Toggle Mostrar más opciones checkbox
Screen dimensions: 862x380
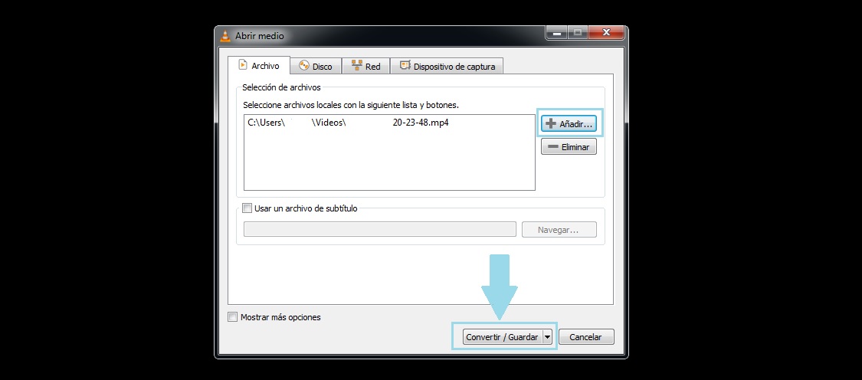[233, 316]
